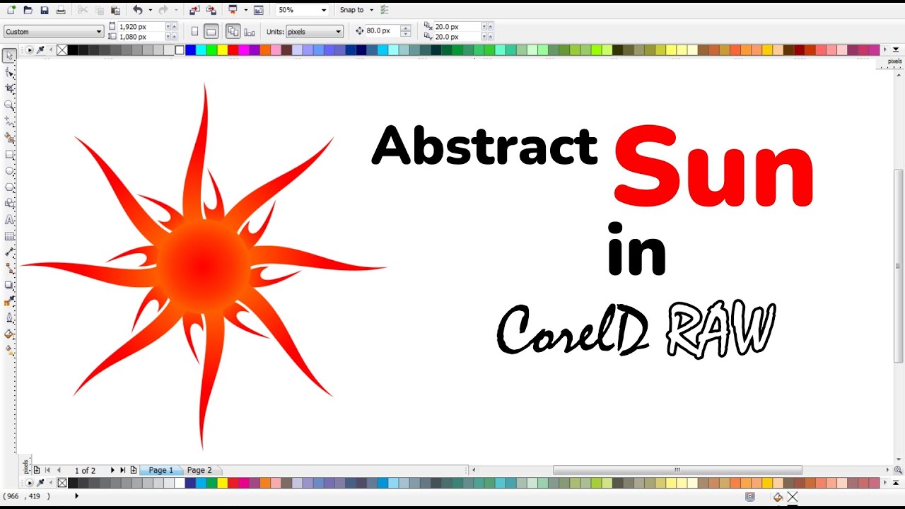This screenshot has height=509, width=905.
Task: Click the horizontal scrollbar thumb
Action: click(677, 470)
